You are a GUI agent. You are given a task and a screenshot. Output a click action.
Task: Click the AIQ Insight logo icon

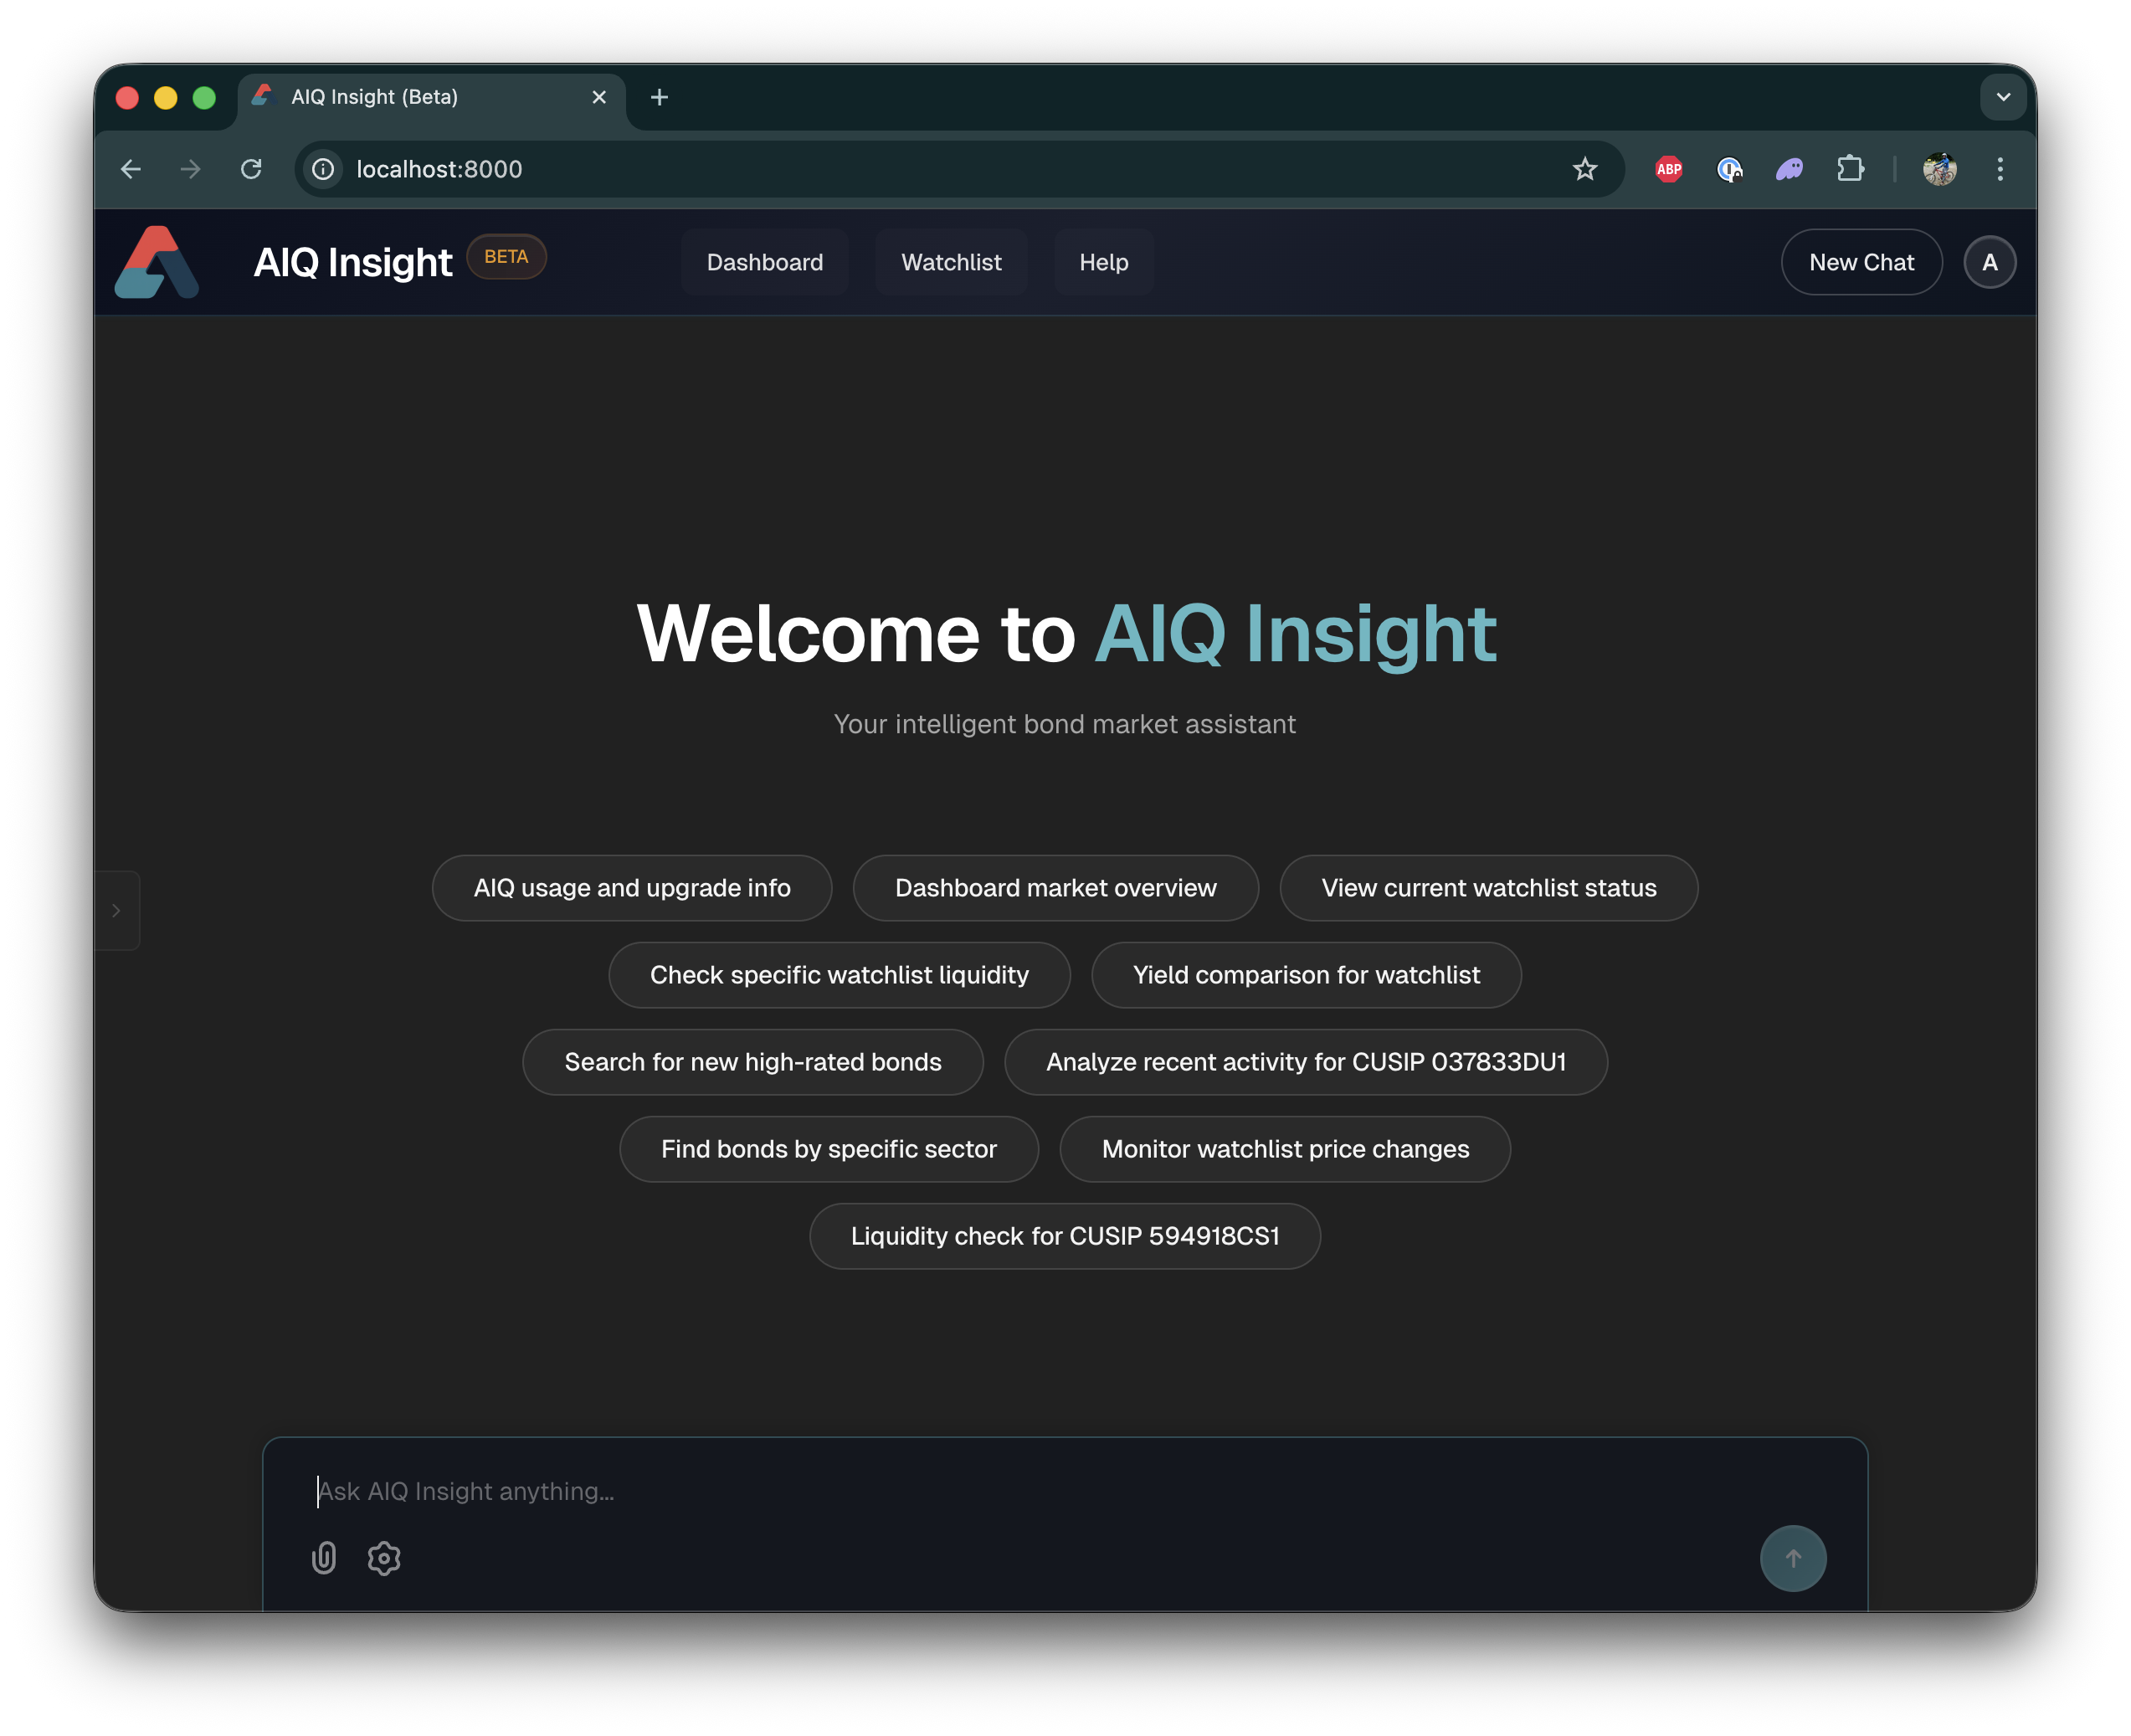[x=157, y=261]
